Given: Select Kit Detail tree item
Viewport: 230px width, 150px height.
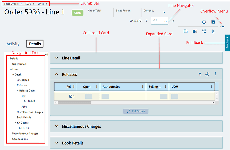Looking at the screenshot, I should tap(24, 128).
